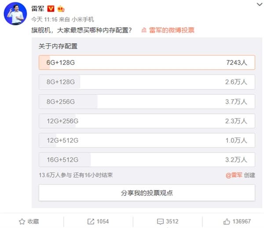Click the orange verified V badge
The image size is (264, 228).
(x=51, y=8)
